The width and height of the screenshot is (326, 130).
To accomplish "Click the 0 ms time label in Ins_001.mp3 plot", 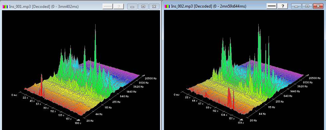I will tap(14, 95).
